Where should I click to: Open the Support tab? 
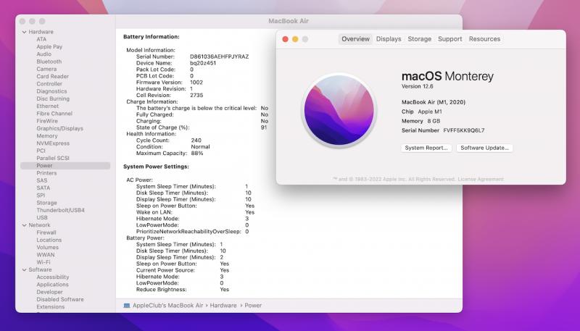[449, 39]
